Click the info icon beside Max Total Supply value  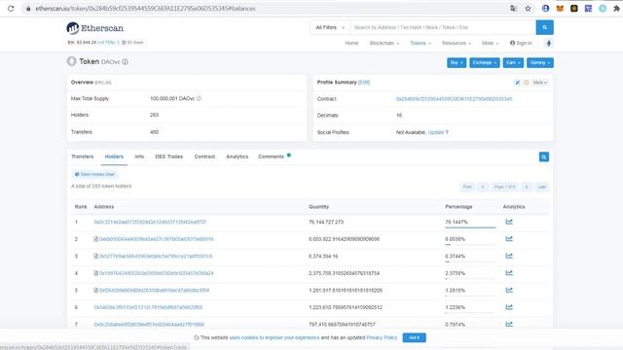tap(199, 98)
